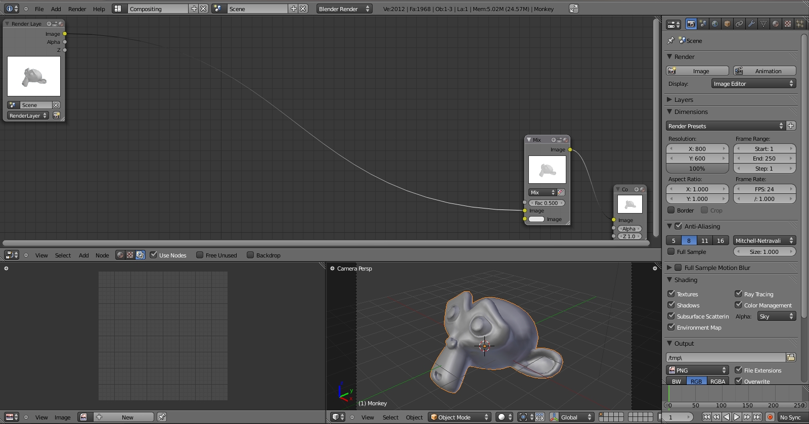
Task: Open the Node menu in node editor header
Action: 102,255
